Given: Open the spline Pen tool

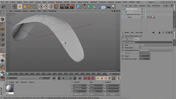Looking at the screenshot, I should click(x=84, y=7).
